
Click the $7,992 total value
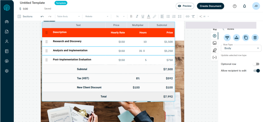pyautogui.click(x=168, y=97)
